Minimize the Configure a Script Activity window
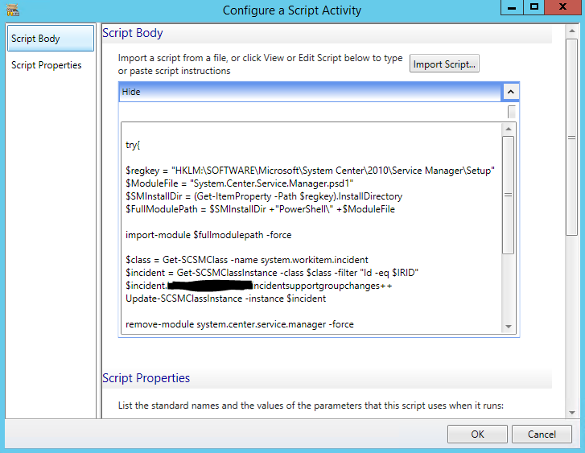 point(512,7)
